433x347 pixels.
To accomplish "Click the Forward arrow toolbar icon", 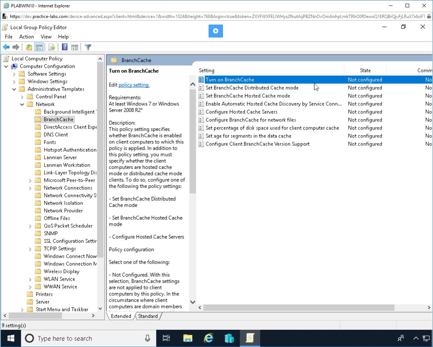I will [x=16, y=47].
